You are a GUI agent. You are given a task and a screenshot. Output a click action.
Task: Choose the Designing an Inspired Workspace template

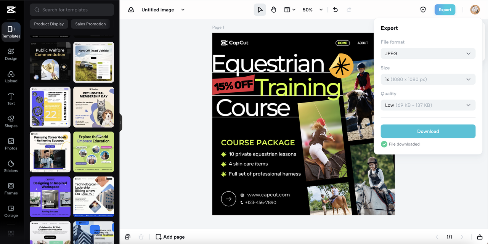point(50,197)
